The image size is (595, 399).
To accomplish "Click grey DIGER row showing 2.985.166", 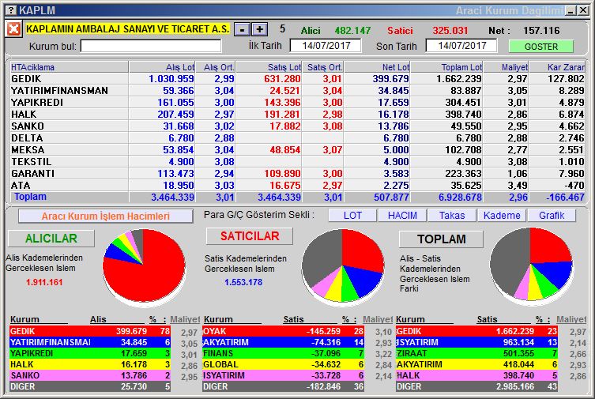I will click(x=476, y=386).
